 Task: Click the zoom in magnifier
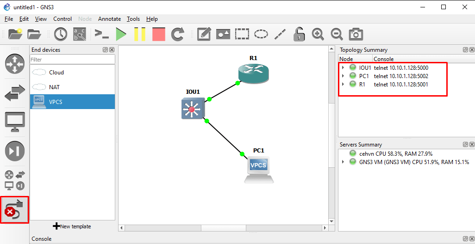click(318, 34)
